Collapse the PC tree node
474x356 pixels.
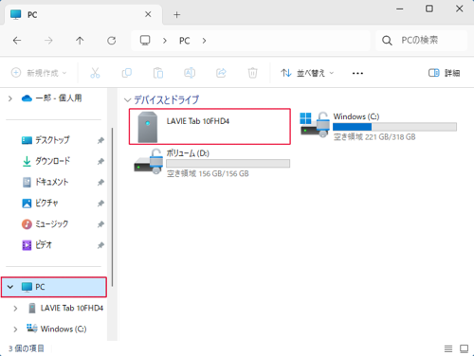point(10,287)
